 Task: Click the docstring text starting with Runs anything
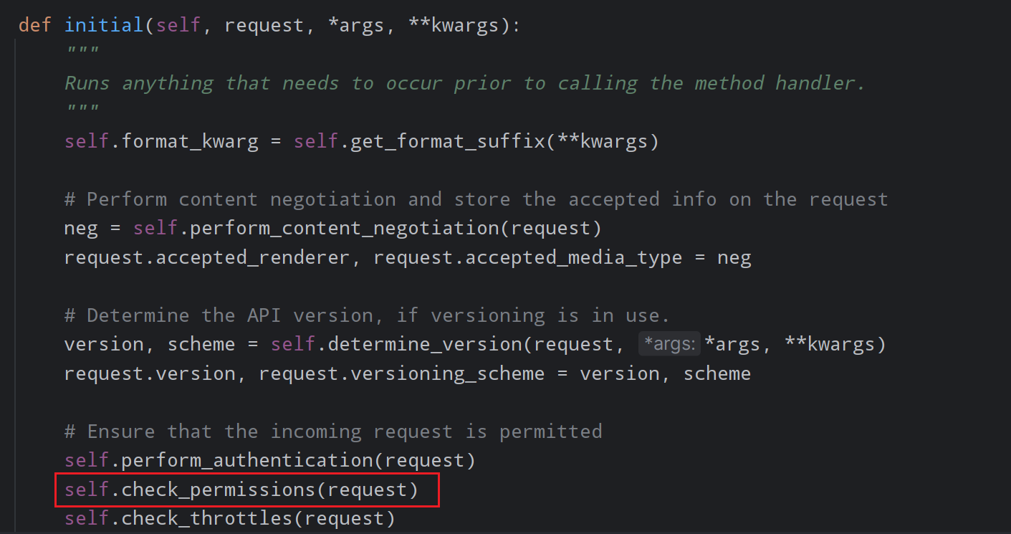[x=465, y=83]
